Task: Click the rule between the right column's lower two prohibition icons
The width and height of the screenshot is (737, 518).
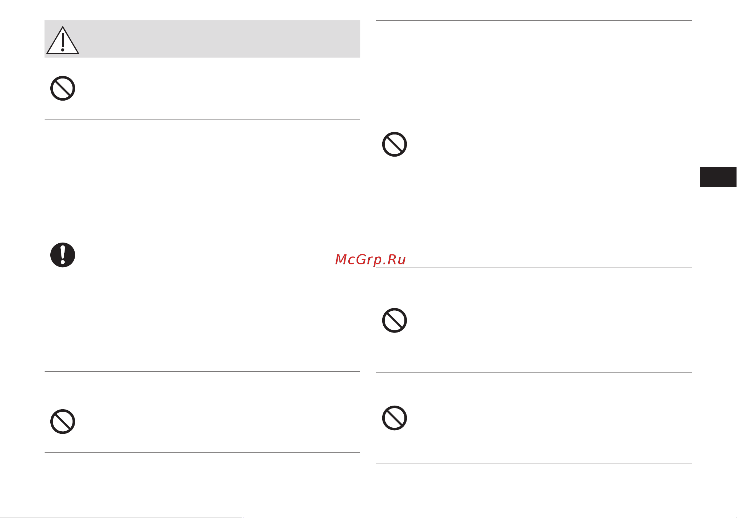Action: (x=534, y=373)
